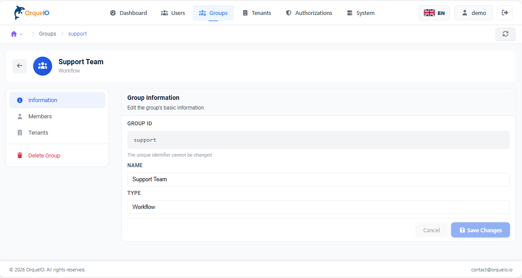The height and width of the screenshot is (278, 522).
Task: Click the Members person icon in the sidebar
Action: pyautogui.click(x=19, y=116)
